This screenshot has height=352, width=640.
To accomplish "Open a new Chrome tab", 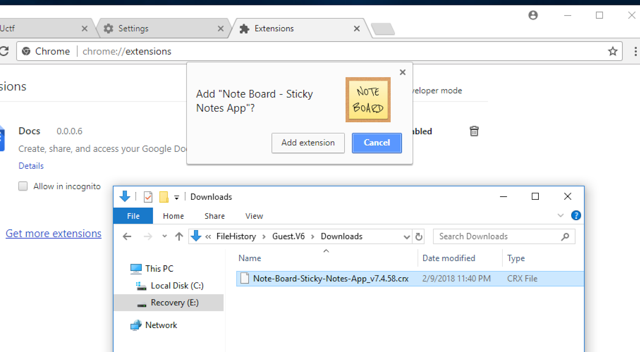I will point(383,29).
